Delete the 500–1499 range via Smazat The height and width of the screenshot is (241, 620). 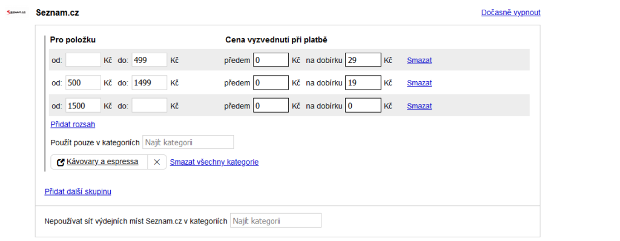point(419,83)
